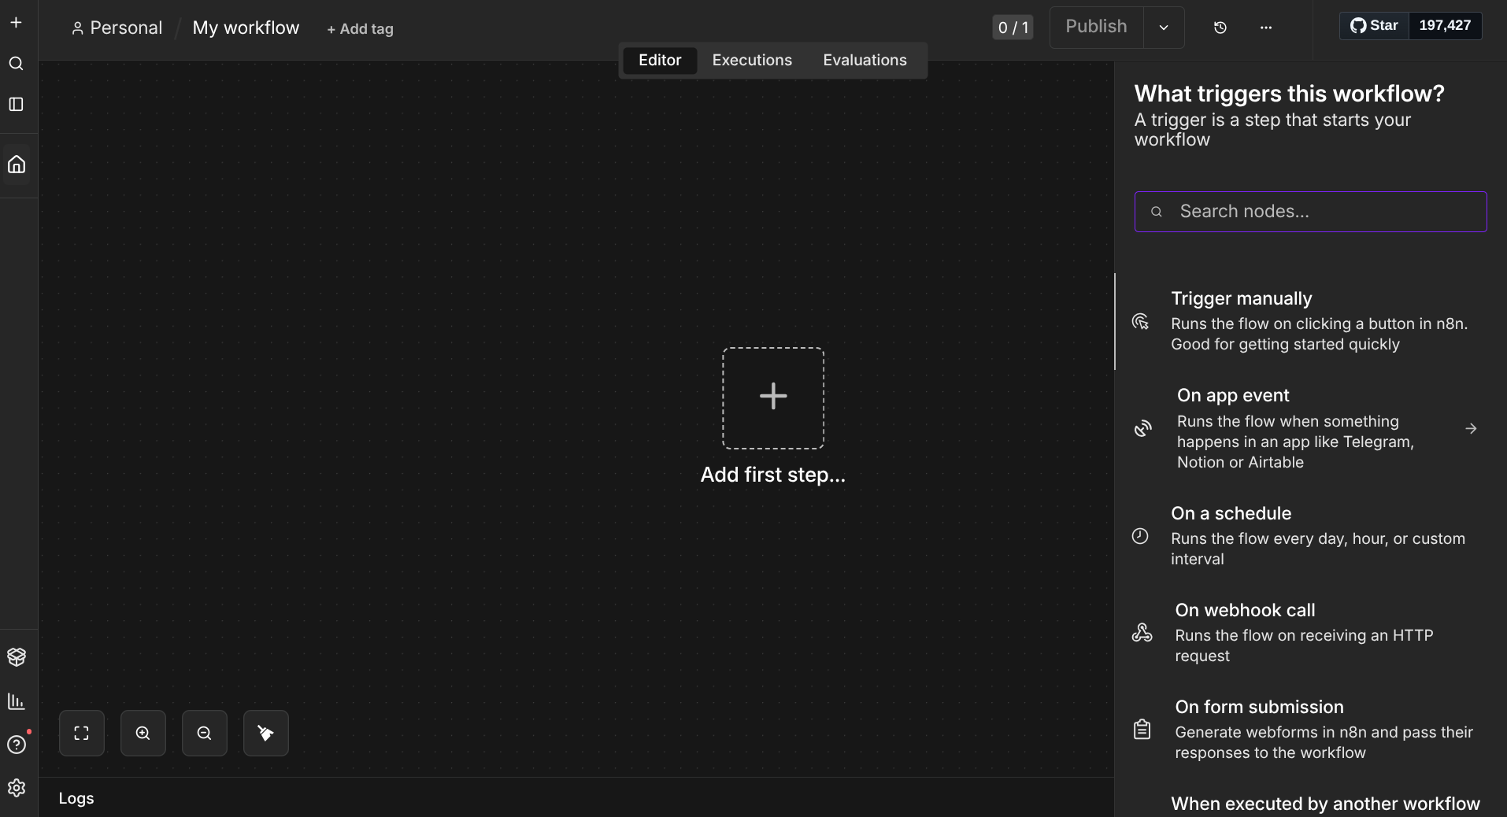Image resolution: width=1507 pixels, height=817 pixels.
Task: Open settings gear icon in sidebar
Action: [x=17, y=788]
